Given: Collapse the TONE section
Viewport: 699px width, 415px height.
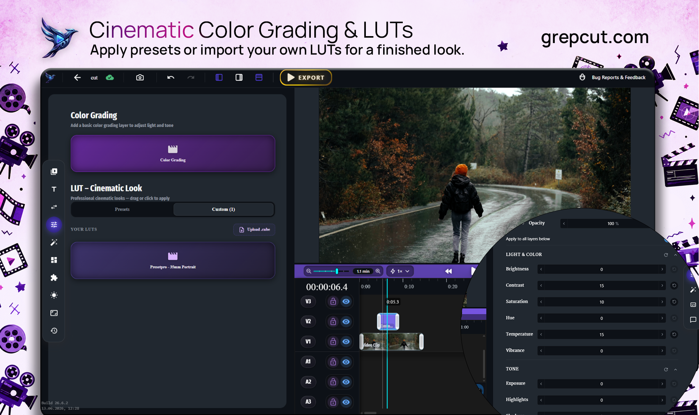Looking at the screenshot, I should pyautogui.click(x=676, y=369).
